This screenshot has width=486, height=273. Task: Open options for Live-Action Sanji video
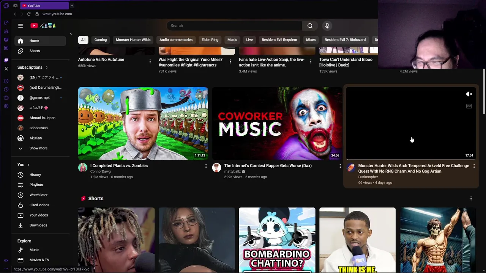pos(311,61)
